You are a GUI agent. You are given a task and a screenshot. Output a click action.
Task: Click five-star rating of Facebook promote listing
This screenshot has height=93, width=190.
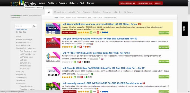point(83,33)
